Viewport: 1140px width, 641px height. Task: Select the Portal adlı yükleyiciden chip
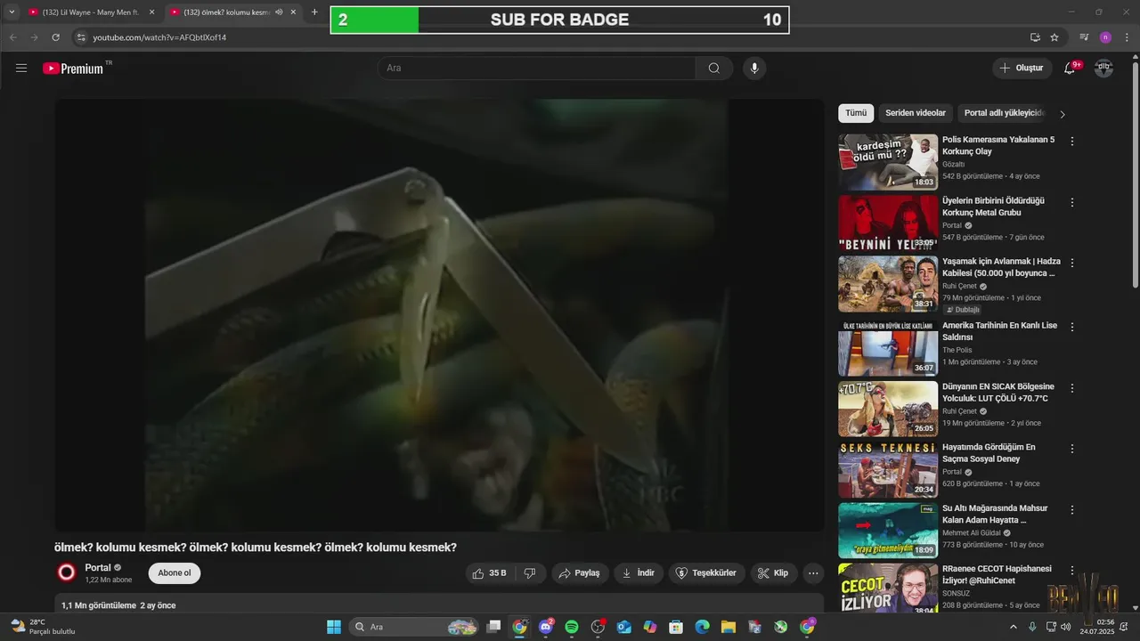1004,113
